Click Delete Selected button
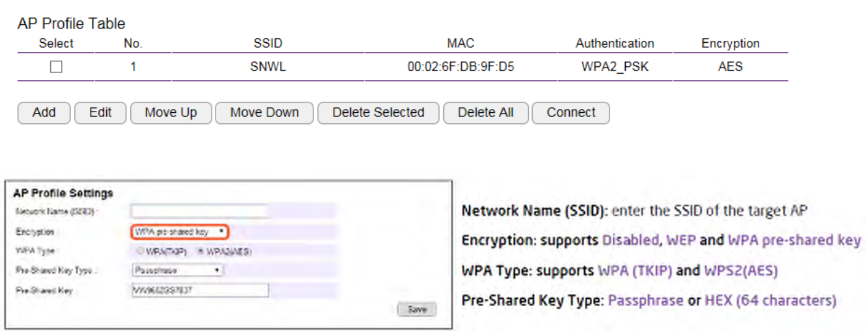Screen dimensions: 866x331 (x=378, y=113)
